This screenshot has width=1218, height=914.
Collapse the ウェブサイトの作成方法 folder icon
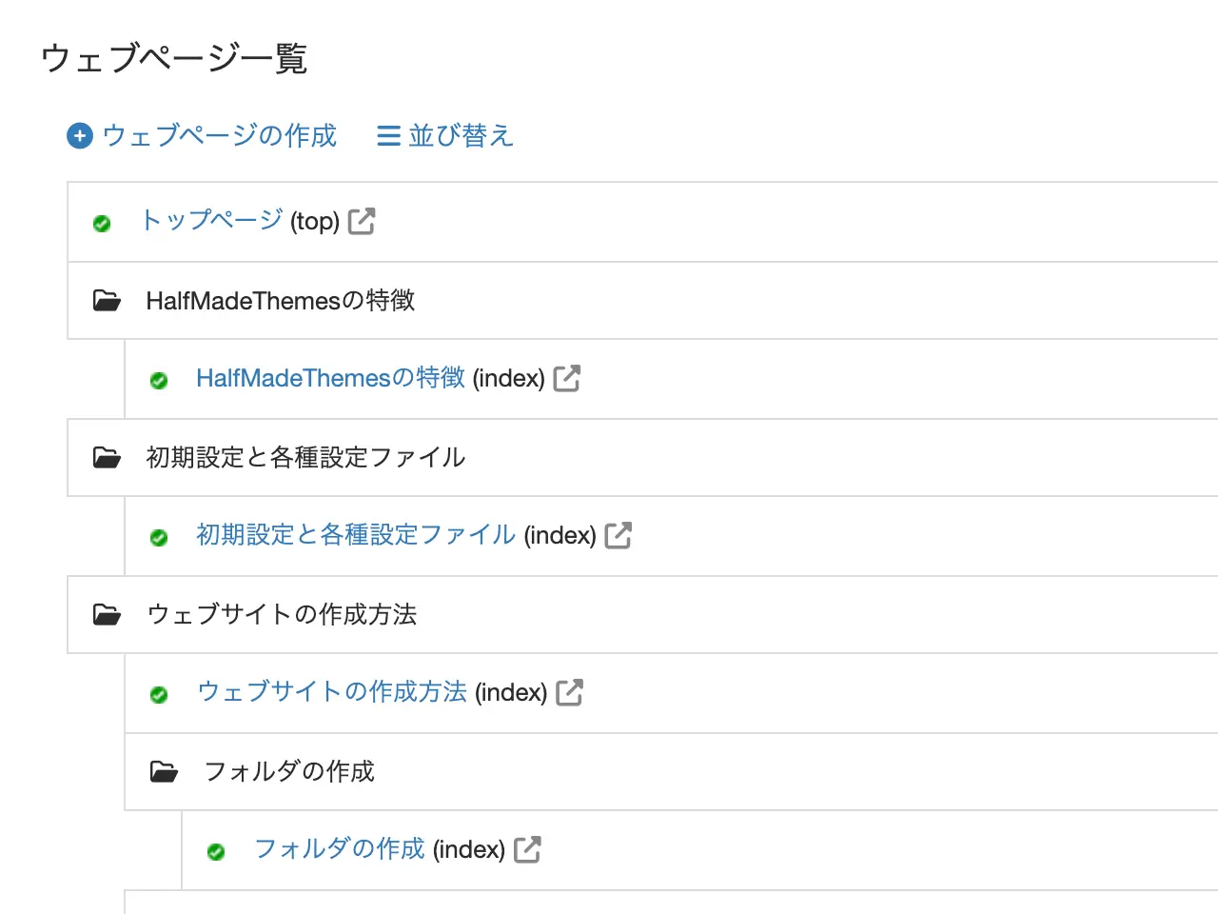(x=107, y=615)
